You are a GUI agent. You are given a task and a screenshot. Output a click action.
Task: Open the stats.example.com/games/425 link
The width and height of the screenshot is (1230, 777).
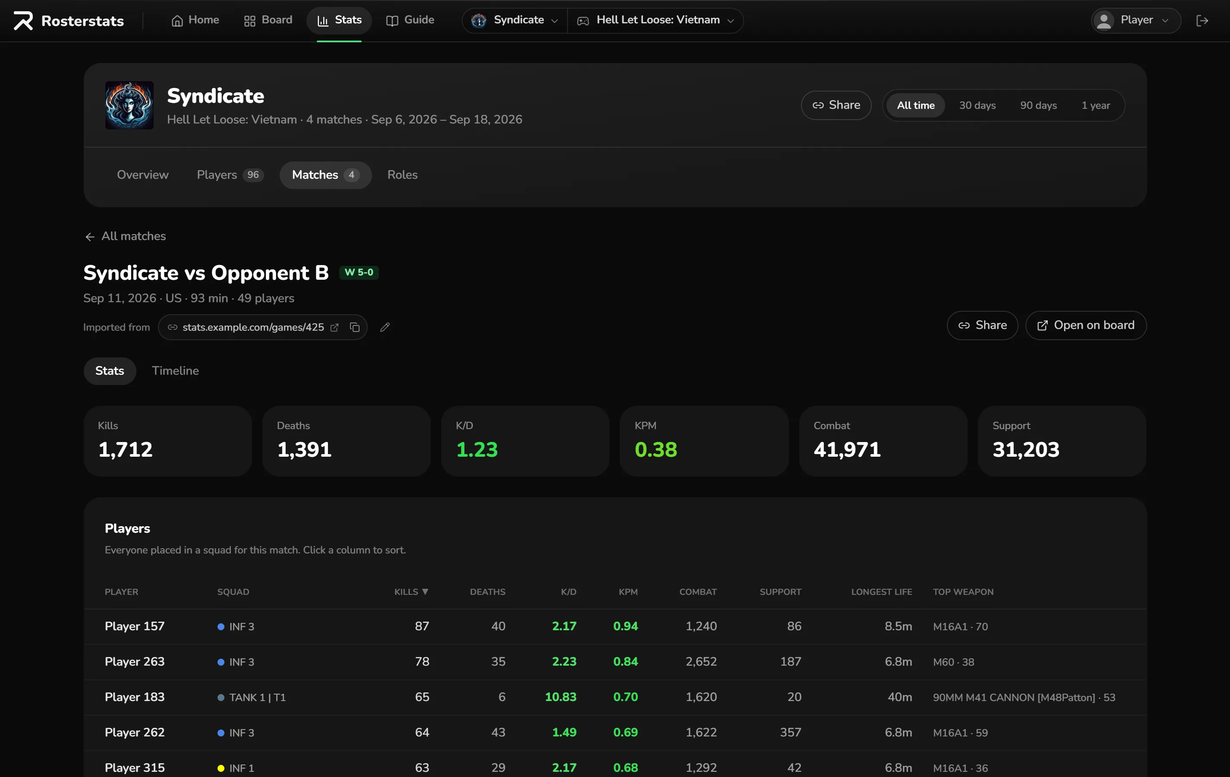253,328
